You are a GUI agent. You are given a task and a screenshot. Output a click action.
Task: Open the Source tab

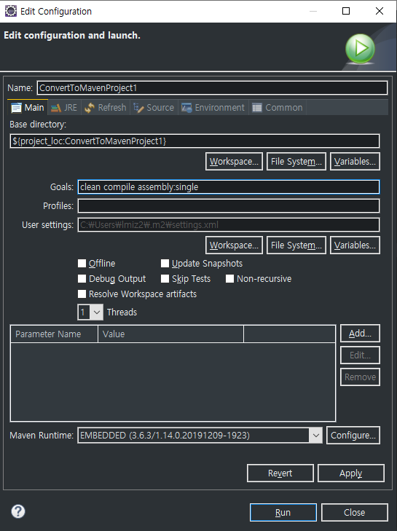point(154,108)
